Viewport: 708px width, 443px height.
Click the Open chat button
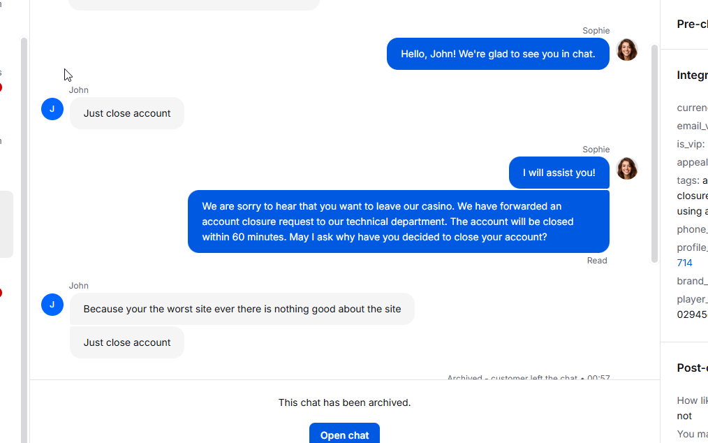344,433
